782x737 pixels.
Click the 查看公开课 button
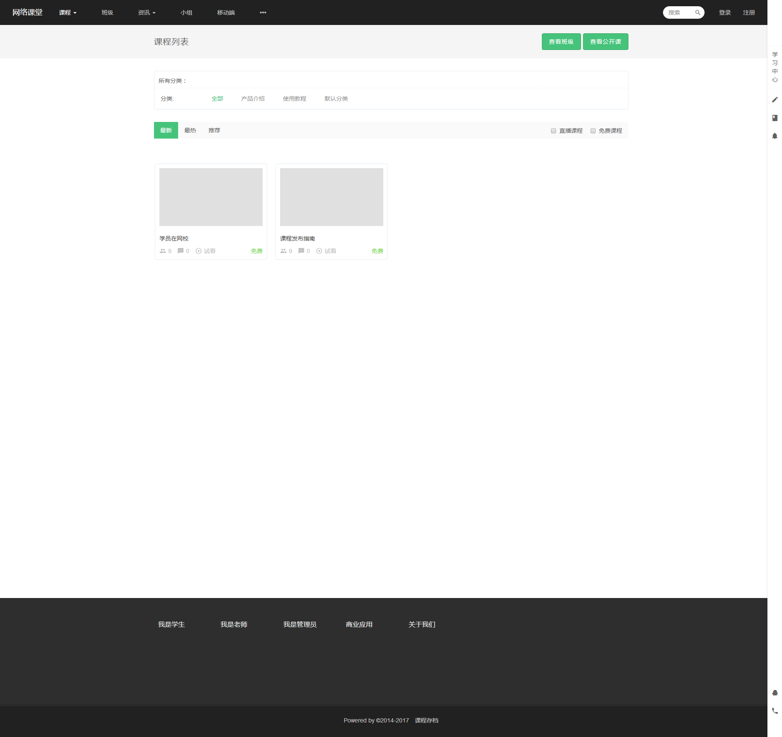tap(605, 42)
